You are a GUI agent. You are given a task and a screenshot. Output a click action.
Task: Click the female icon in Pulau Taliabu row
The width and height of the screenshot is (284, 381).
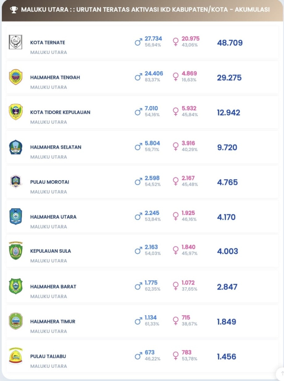176,356
